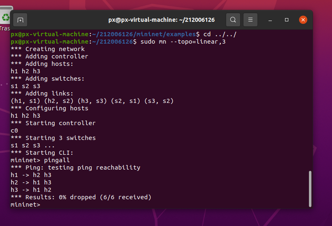Maximize the terminal window
Screen dimensions: 332x226
pos(287,20)
